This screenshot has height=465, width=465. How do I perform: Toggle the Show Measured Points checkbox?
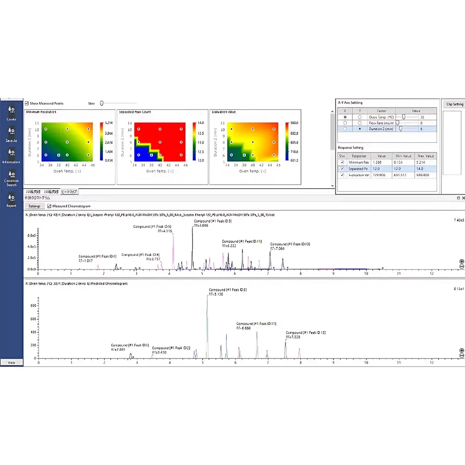[x=26, y=103]
